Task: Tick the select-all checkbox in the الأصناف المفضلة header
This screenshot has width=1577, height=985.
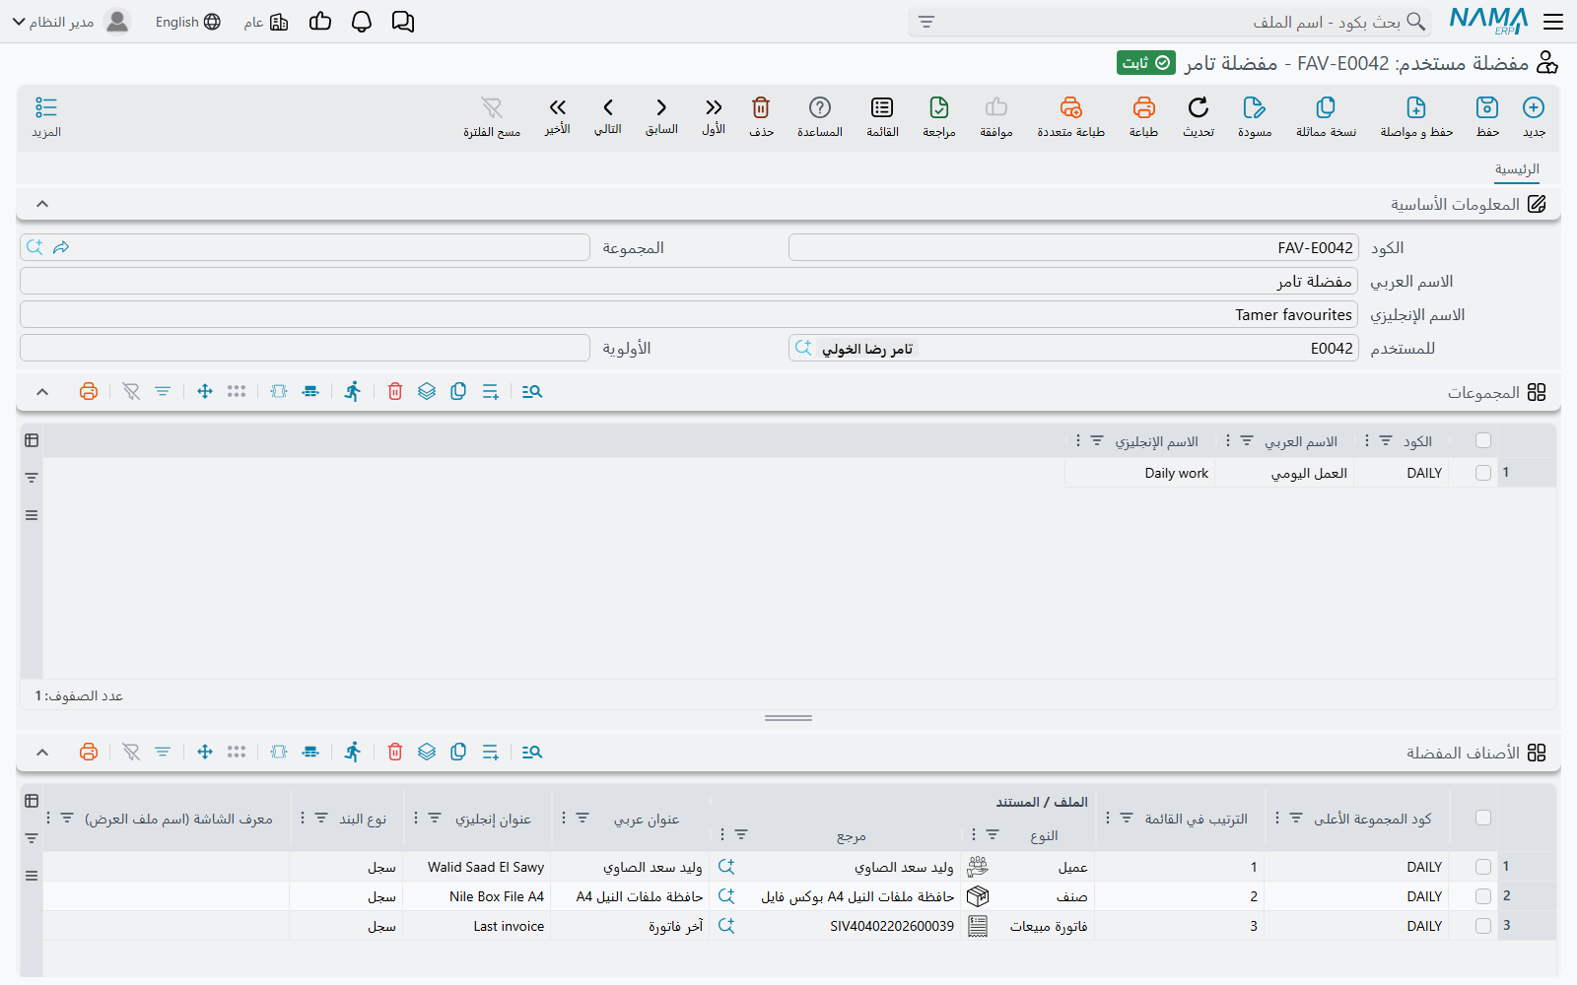Action: coord(1483,818)
